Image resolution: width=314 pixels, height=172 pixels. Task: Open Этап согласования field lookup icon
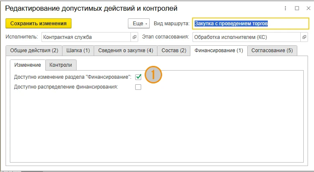[304, 37]
